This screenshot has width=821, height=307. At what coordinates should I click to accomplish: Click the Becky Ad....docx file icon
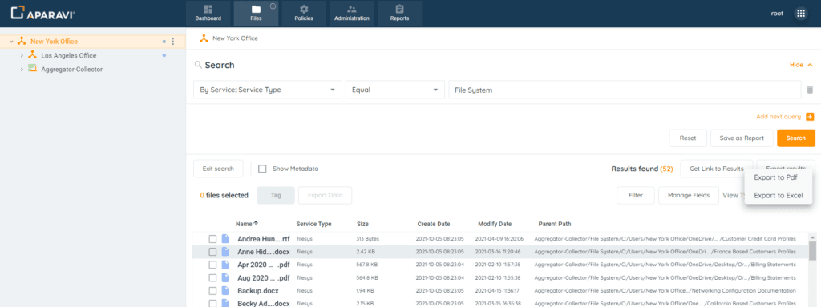(x=225, y=303)
